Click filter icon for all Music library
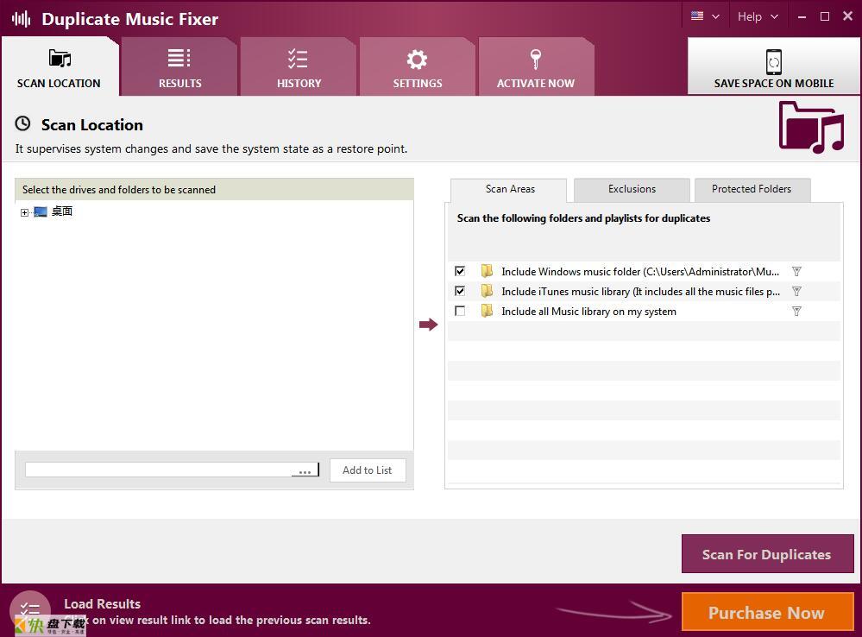The width and height of the screenshot is (862, 637). tap(796, 312)
